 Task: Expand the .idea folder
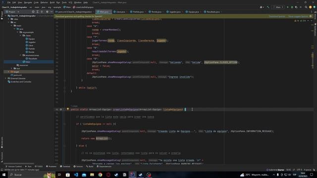coord(9,19)
